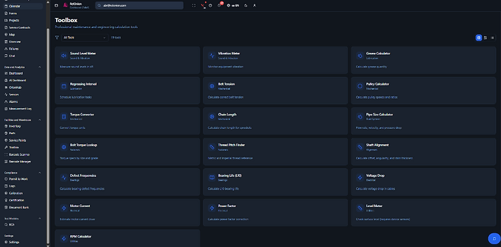Toggle fullscreen mode in top bar
Screen dimensions: 501x247
194,5
